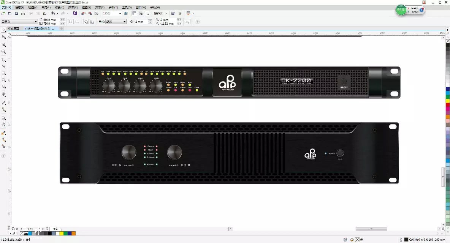The width and height of the screenshot is (450, 243).
Task: Click the Open file icon
Action: (10, 13)
